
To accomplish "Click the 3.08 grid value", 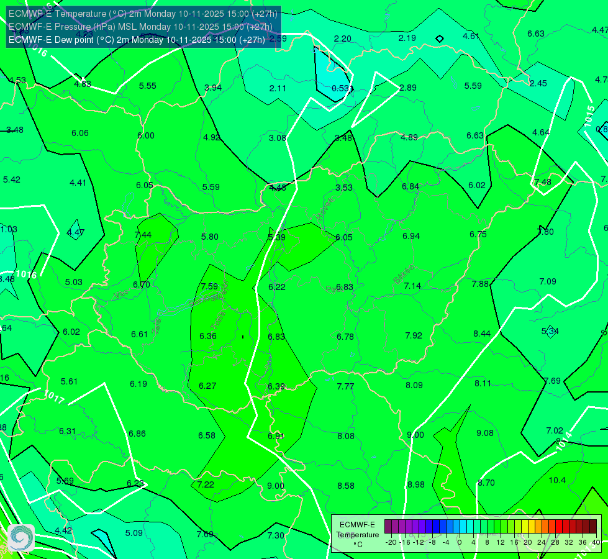I will (277, 138).
